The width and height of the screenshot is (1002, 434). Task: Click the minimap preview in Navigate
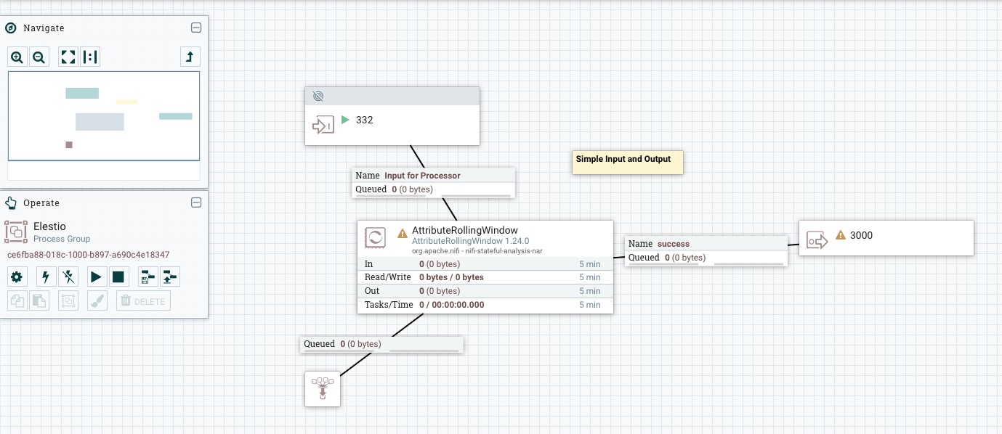pyautogui.click(x=104, y=116)
